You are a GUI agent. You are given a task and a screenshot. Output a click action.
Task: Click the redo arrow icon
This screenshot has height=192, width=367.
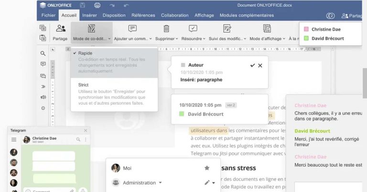pos(112,5)
